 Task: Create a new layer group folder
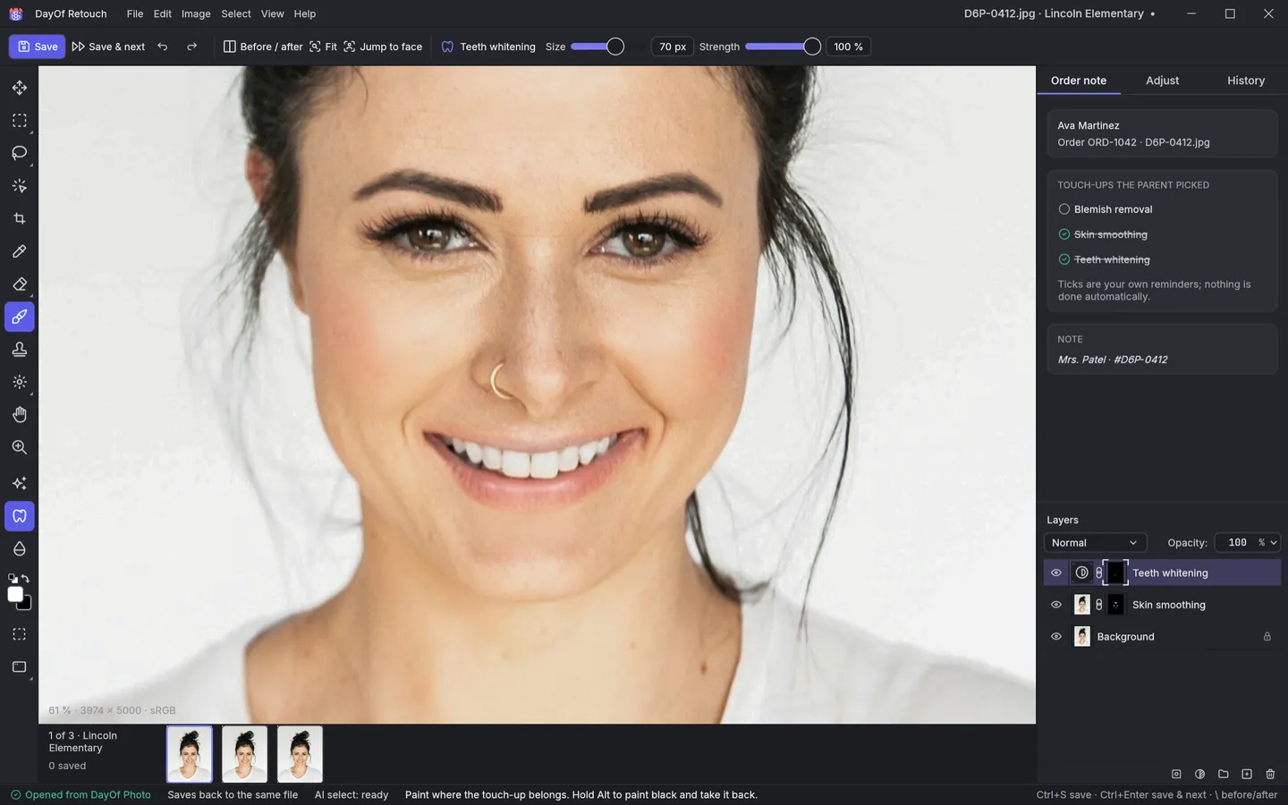click(1224, 774)
